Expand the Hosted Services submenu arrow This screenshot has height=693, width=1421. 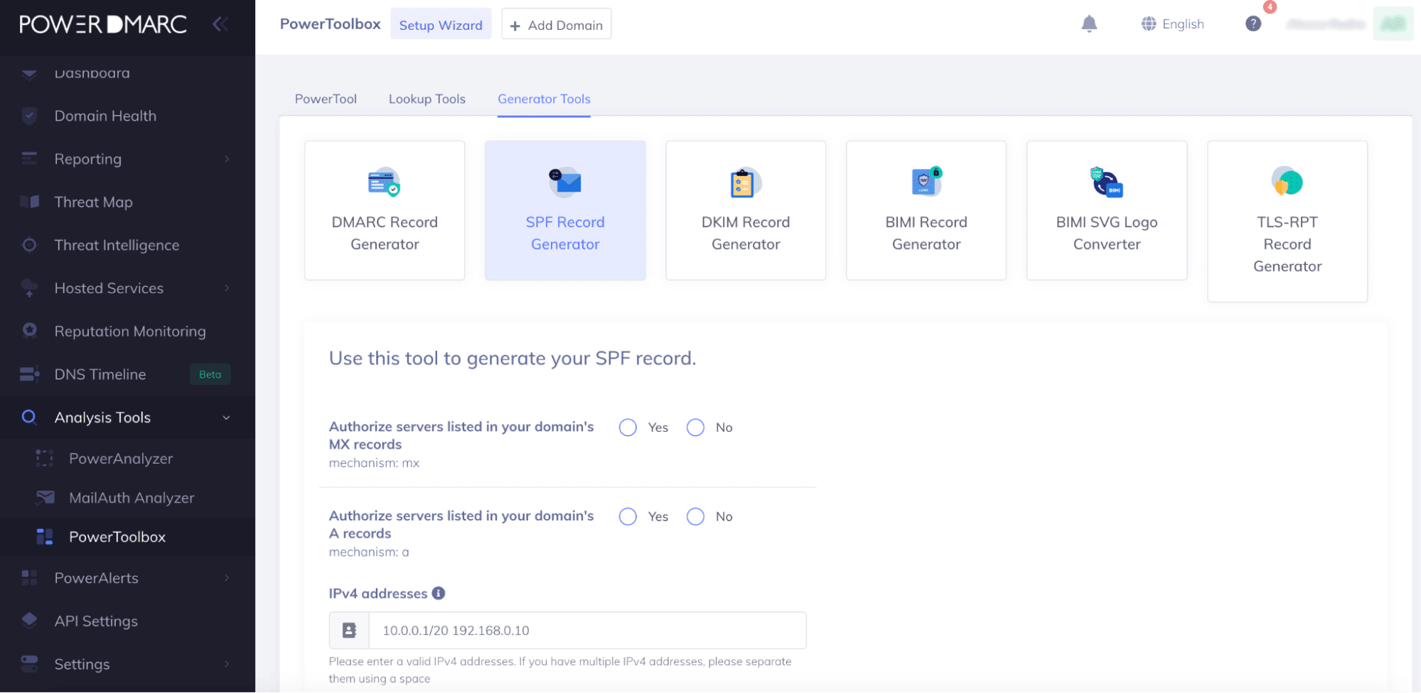coord(227,288)
